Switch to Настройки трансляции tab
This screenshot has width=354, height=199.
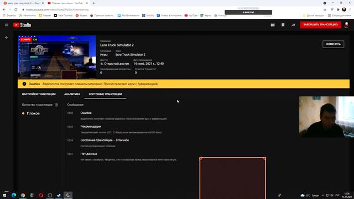[39, 94]
